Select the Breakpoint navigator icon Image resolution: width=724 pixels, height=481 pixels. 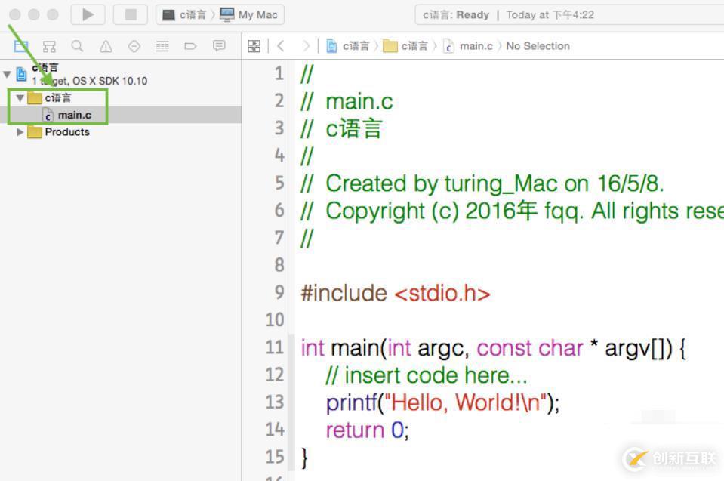tap(189, 45)
